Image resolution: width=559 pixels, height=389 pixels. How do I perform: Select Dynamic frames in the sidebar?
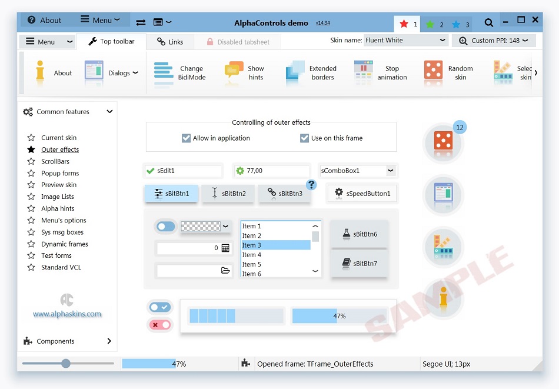click(x=65, y=244)
